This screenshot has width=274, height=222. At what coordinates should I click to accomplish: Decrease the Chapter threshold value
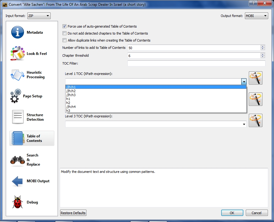click(x=263, y=57)
